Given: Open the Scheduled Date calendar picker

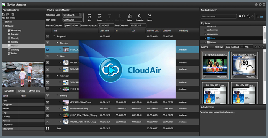Looking at the screenshot, I should coord(80,15).
